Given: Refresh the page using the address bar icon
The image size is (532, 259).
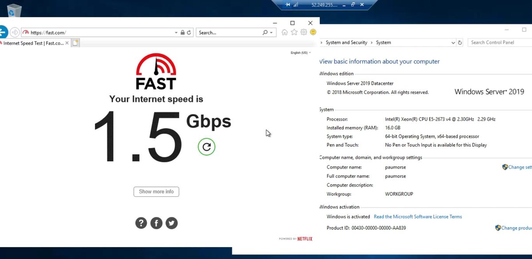Looking at the screenshot, I should (189, 32).
